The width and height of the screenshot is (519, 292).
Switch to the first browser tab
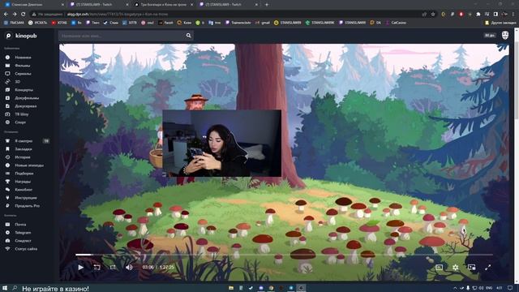click(x=33, y=5)
